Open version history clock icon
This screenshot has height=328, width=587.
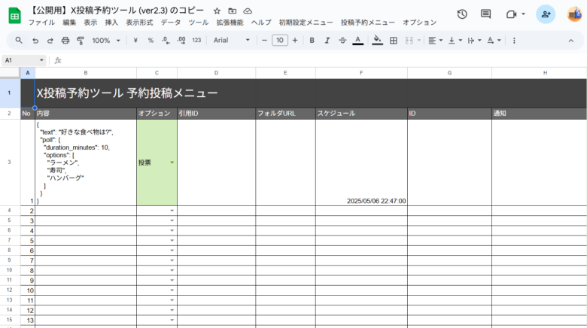pyautogui.click(x=462, y=14)
